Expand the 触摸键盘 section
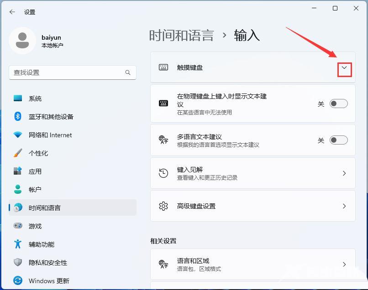 (x=344, y=67)
